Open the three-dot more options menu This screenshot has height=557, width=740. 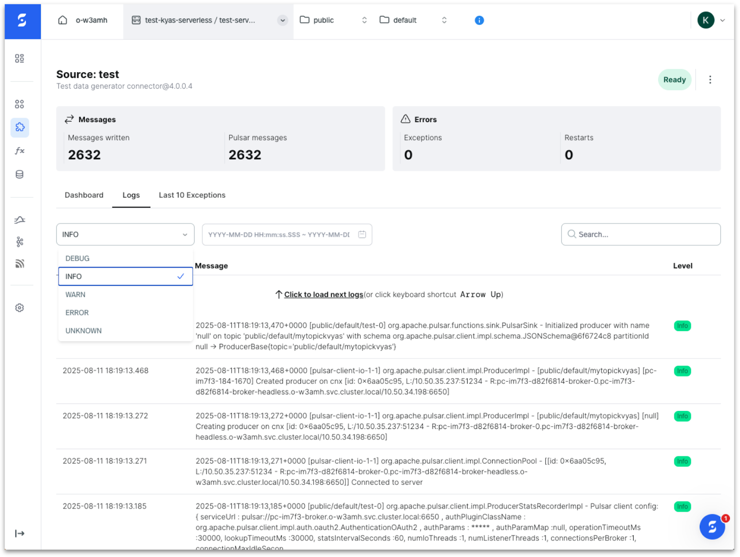click(710, 80)
